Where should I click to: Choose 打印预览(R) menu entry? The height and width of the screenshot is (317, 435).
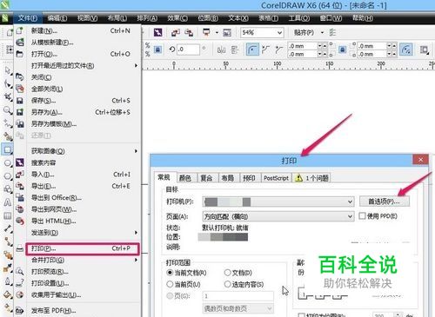tap(78, 272)
